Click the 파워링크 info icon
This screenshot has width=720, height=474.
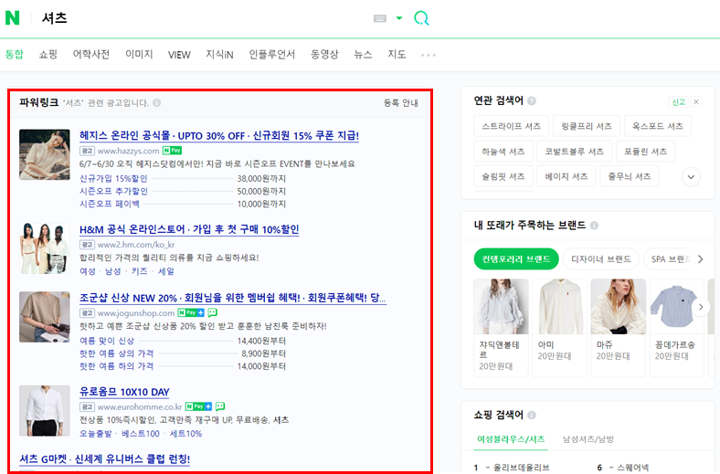tap(156, 103)
